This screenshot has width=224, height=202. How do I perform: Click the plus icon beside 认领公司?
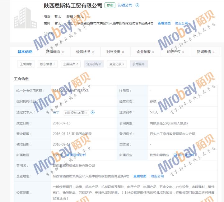click(138, 5)
